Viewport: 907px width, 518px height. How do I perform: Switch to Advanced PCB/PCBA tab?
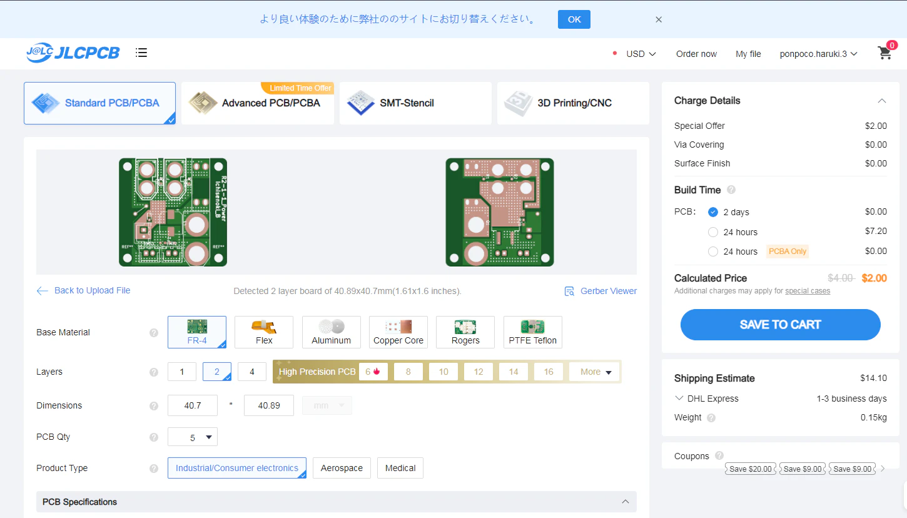coord(258,103)
